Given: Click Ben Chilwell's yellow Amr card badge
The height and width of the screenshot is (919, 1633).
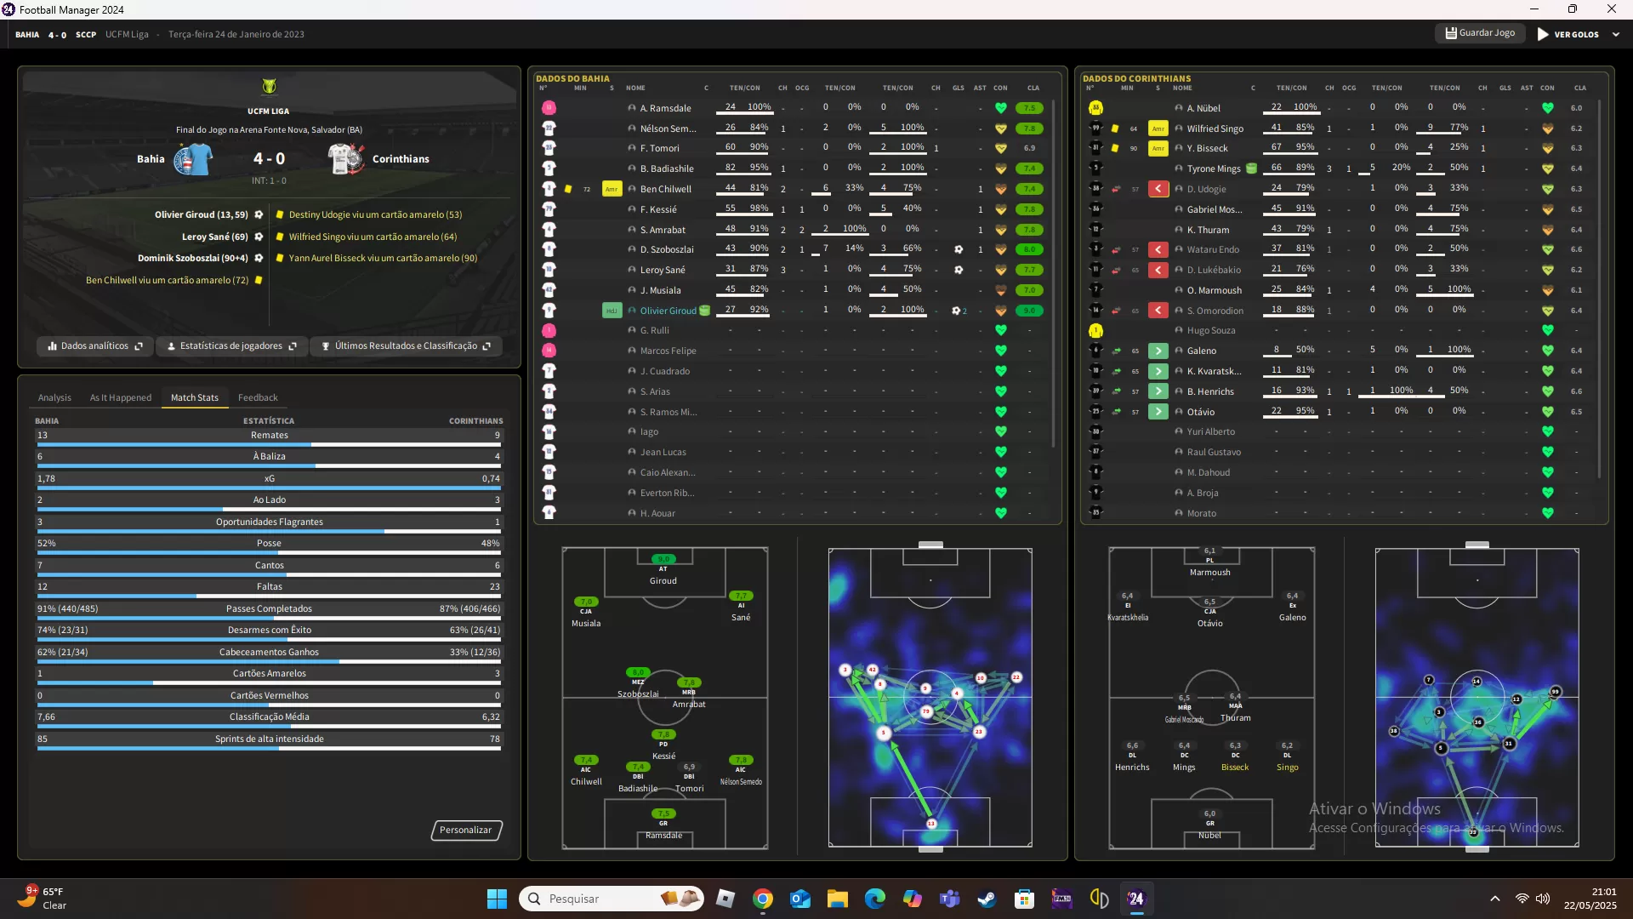Looking at the screenshot, I should [x=612, y=189].
